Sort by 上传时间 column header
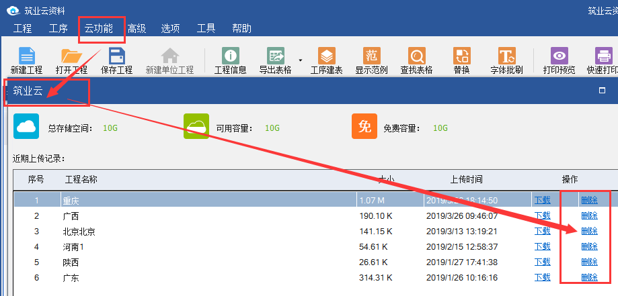 pos(466,179)
